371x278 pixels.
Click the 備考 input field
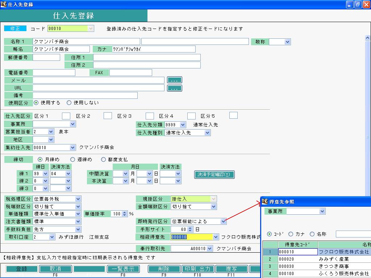point(85,95)
